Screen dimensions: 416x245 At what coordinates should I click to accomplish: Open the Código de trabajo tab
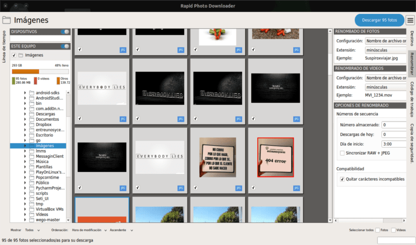point(412,99)
